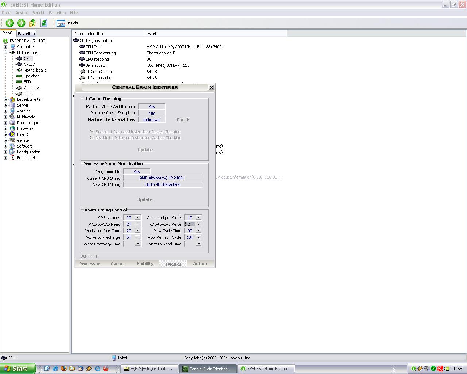Open the Hilfe menu
467x374 pixels.
click(x=74, y=13)
